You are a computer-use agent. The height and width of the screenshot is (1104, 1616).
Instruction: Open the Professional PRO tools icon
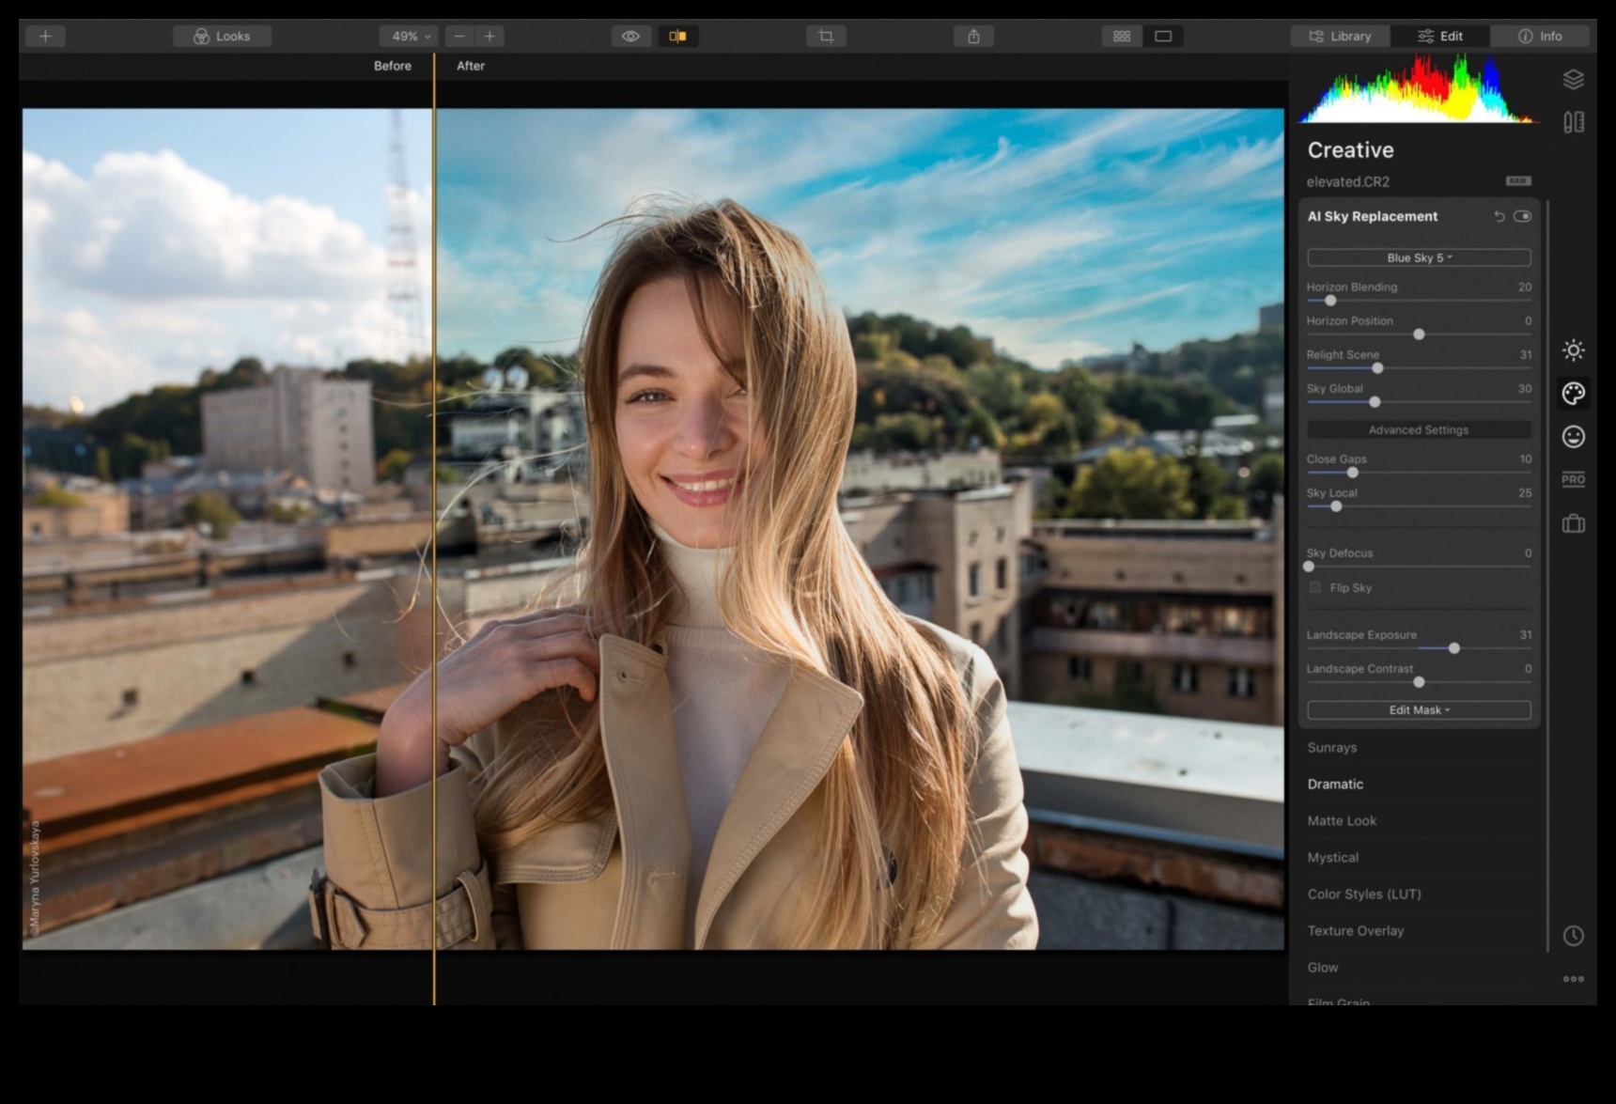point(1573,479)
